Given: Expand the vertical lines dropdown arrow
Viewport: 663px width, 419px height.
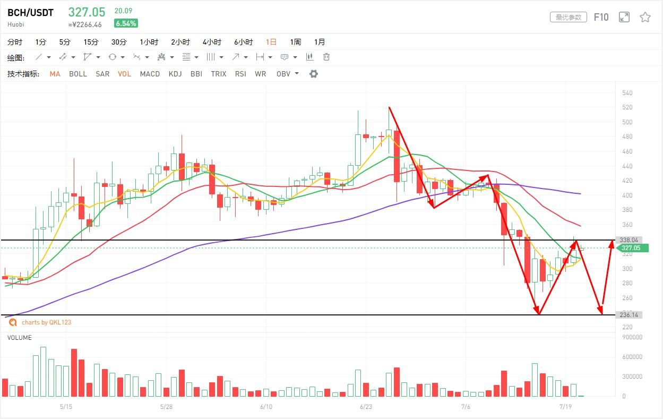Looking at the screenshot, I should [x=221, y=57].
